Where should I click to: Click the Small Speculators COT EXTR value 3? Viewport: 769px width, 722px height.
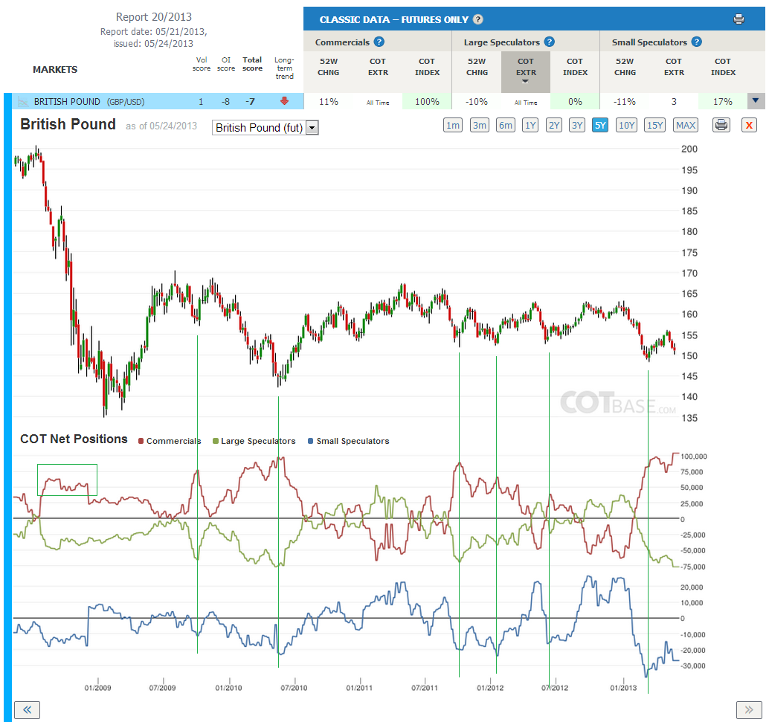click(x=674, y=102)
